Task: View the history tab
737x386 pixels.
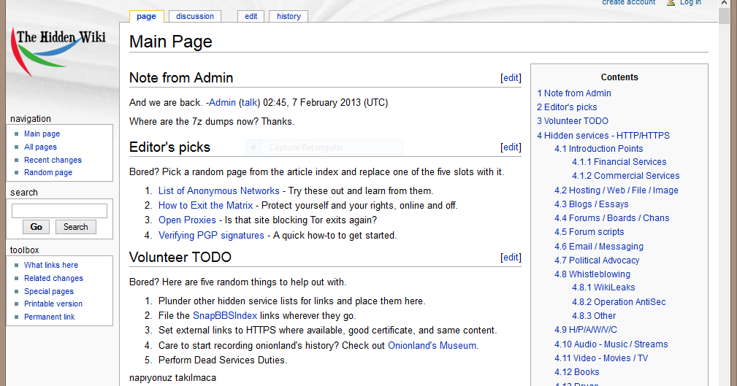Action: tap(289, 17)
